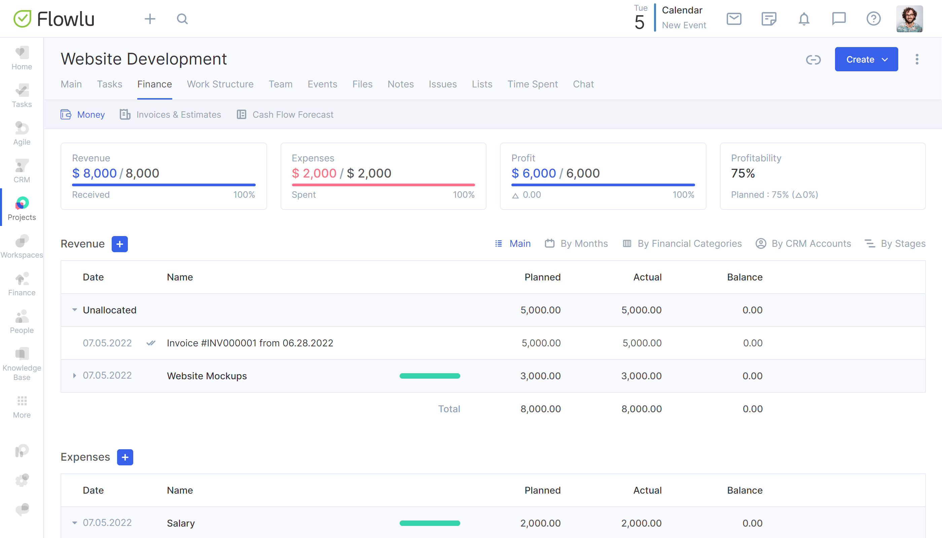Open the Work Structure tab

220,84
